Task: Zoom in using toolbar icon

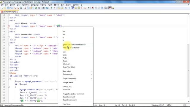Action: click(51, 8)
